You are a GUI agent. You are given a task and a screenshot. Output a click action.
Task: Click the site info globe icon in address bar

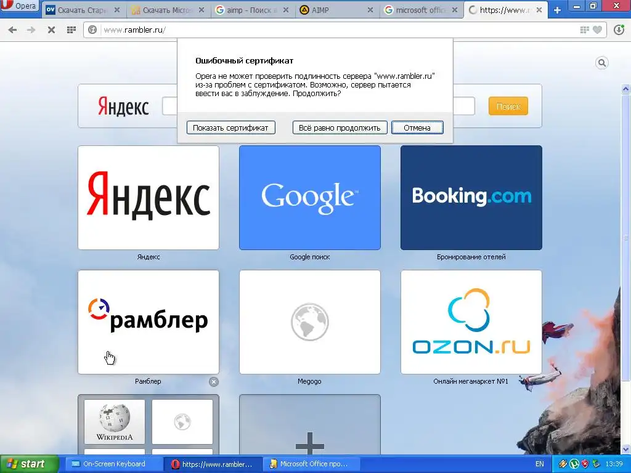[92, 30]
